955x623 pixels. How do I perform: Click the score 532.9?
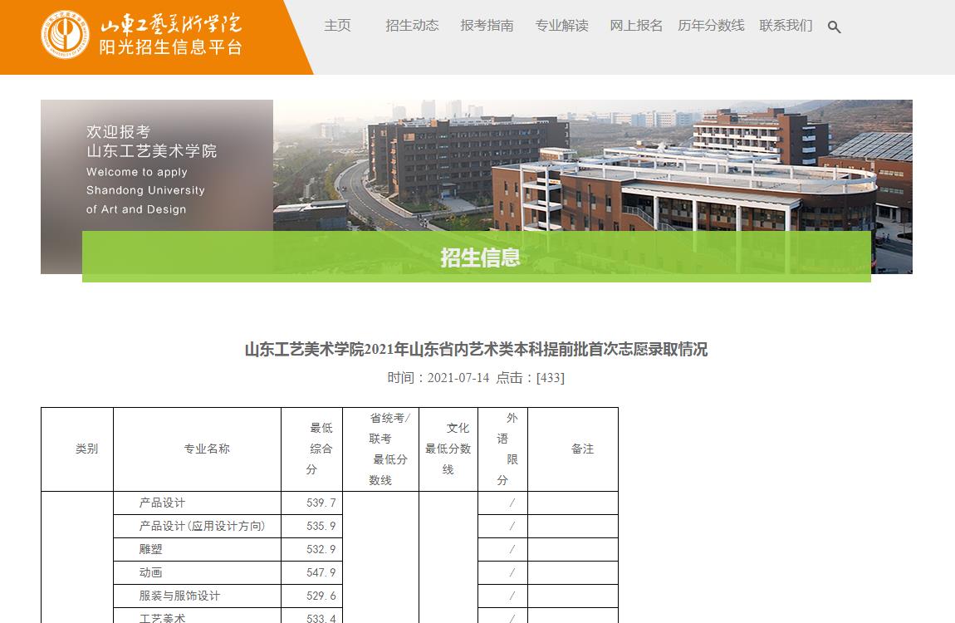321,549
